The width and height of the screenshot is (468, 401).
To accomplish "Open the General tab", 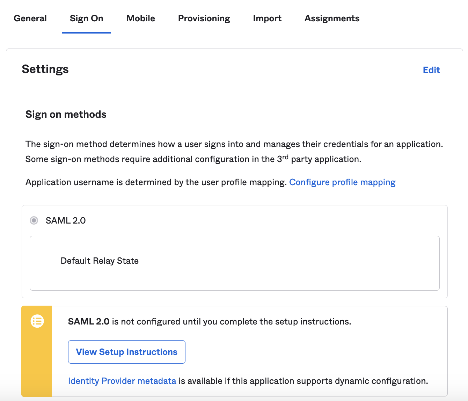I will pos(30,19).
